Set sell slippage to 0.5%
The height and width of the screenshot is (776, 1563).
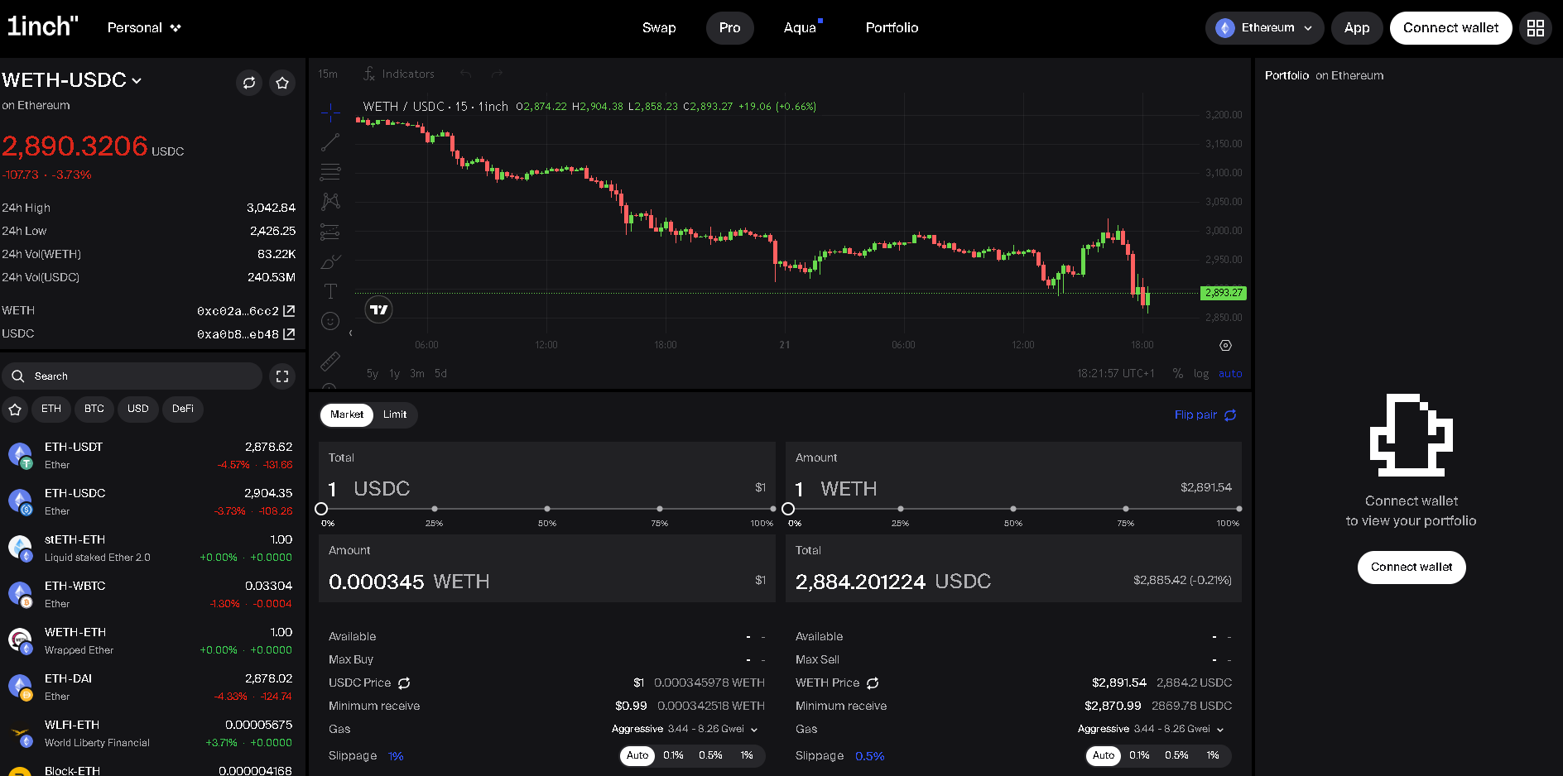[1176, 755]
